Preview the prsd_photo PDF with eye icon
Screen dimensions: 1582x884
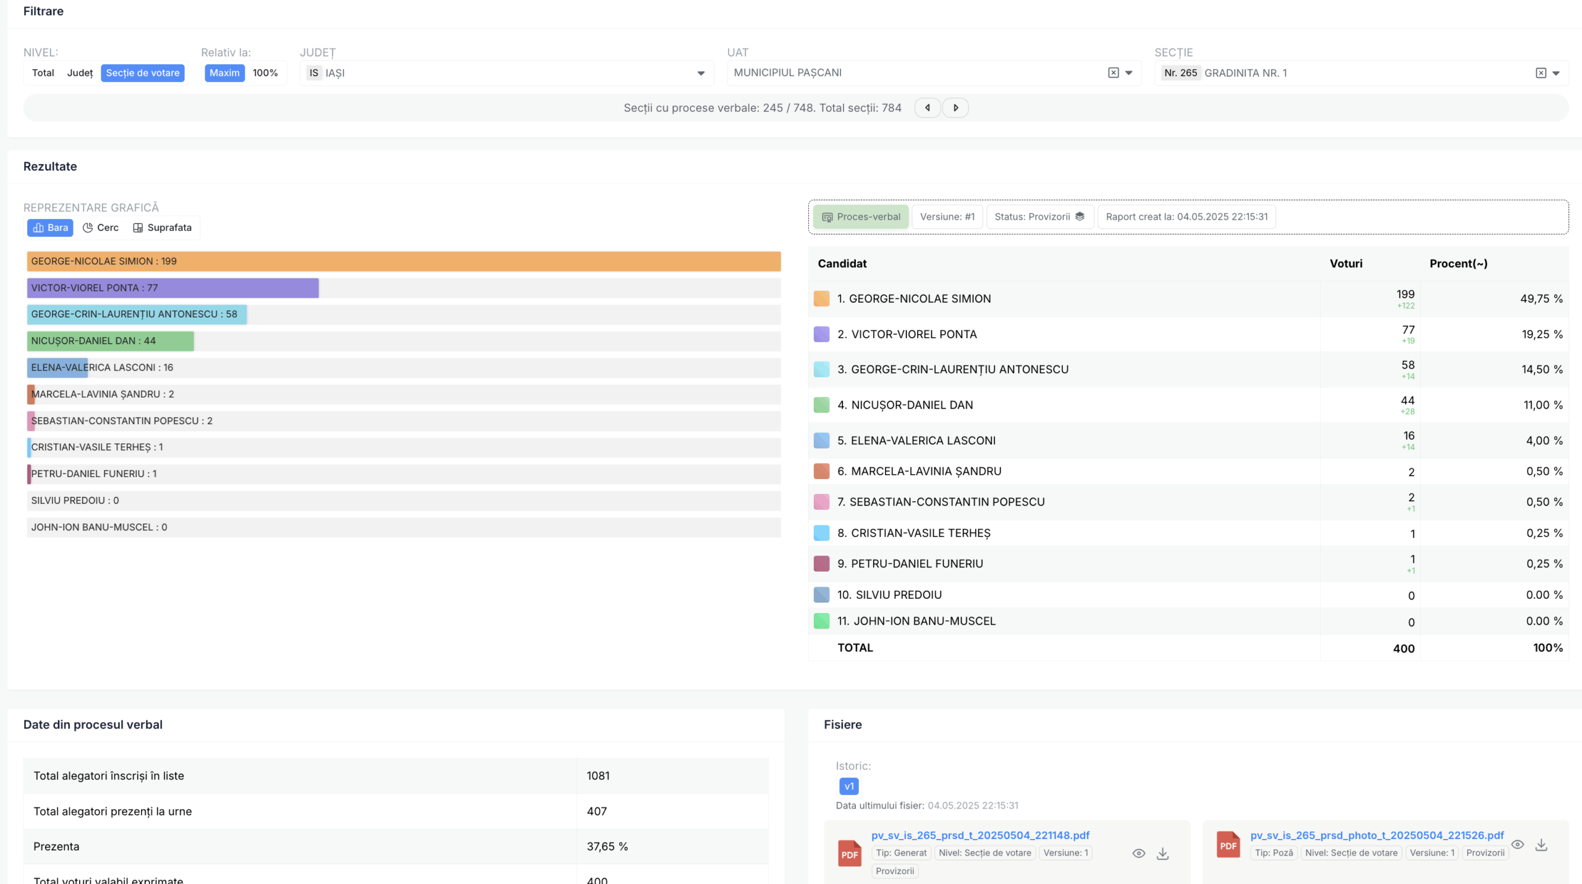(1517, 844)
